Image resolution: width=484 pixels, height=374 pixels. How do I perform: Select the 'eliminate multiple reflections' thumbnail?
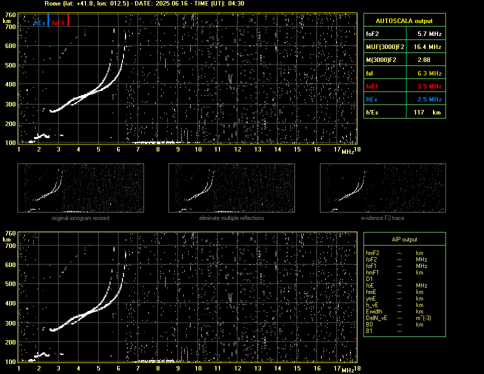pos(231,188)
